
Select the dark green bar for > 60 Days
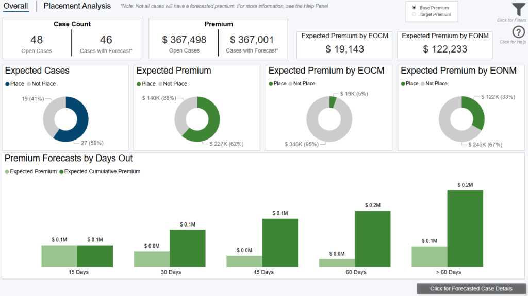click(465, 228)
